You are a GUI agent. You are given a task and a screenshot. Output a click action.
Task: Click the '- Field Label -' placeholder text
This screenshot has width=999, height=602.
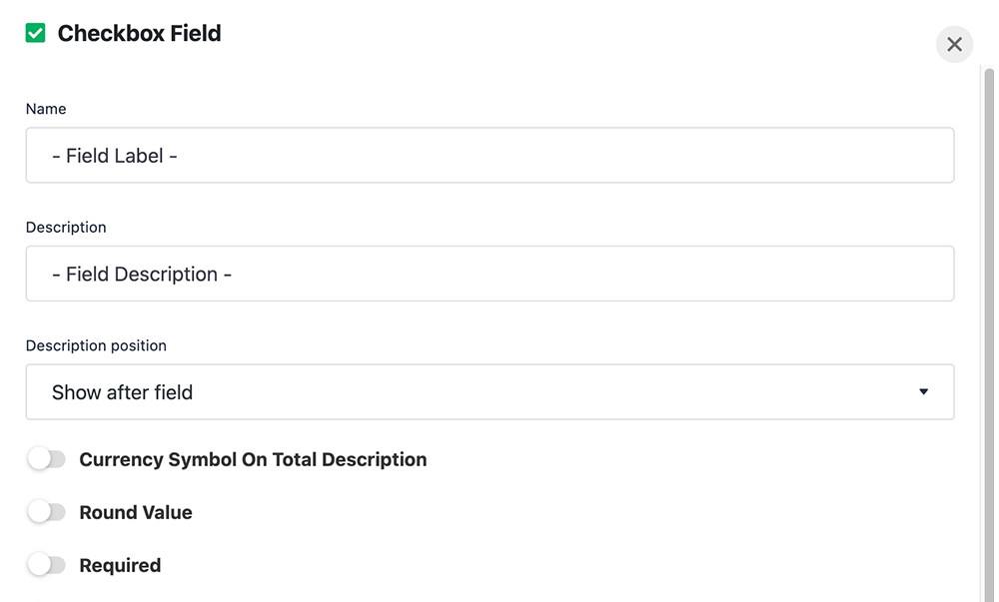115,156
